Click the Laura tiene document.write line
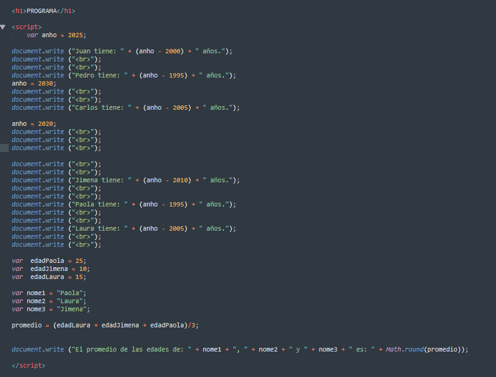This screenshot has width=496, height=377. click(124, 228)
